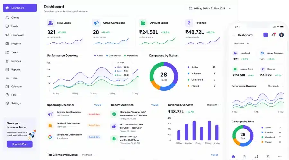Open This Month dropdown for Top Clients
Viewport: 289px width, 160px height.
coord(89,155)
